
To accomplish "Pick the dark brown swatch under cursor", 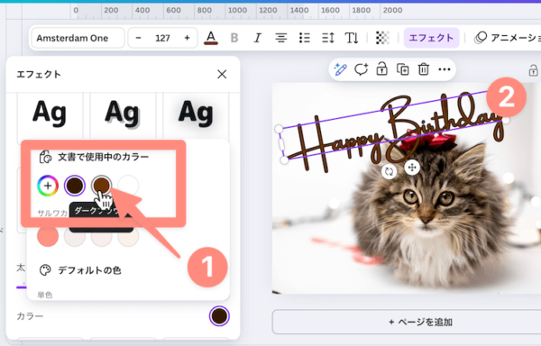I will click(x=101, y=185).
